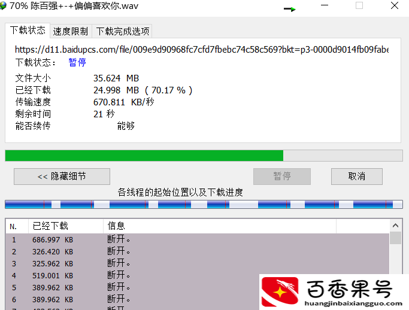This screenshot has width=409, height=310.
Task: Click the IDM globe icon in title bar
Action: pyautogui.click(x=2, y=6)
